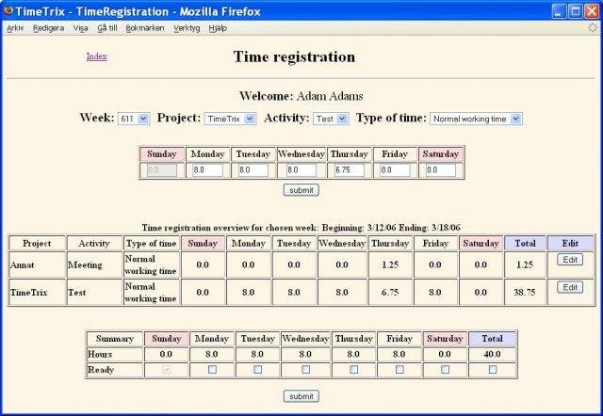Click the Hours row label in Summary
The image size is (603, 416).
coord(115,354)
